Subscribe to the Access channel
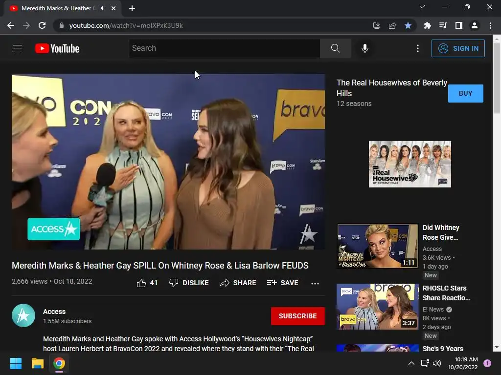Screen dimensions: 501x375 (298, 316)
